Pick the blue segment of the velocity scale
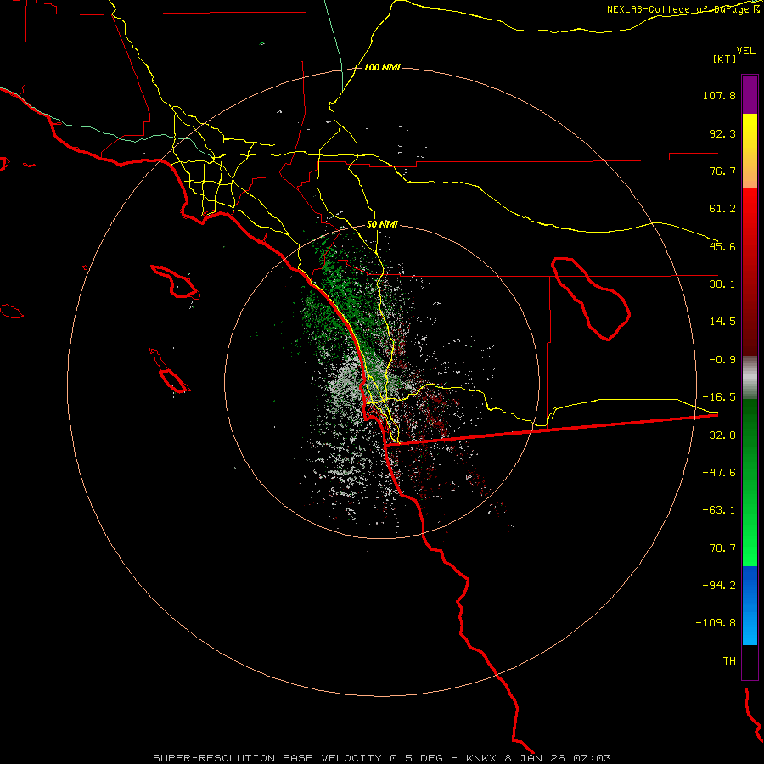 pyautogui.click(x=750, y=605)
